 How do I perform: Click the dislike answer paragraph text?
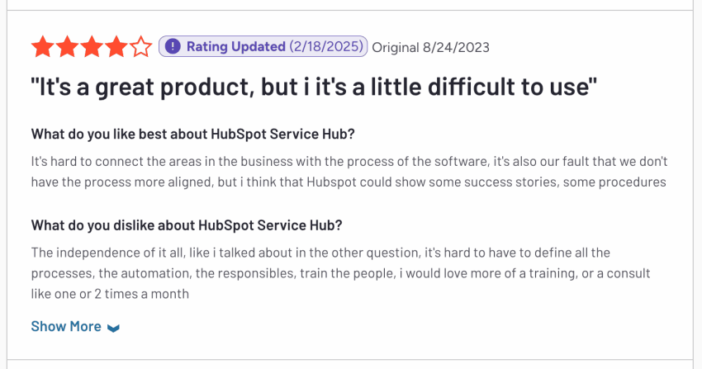pos(341,273)
